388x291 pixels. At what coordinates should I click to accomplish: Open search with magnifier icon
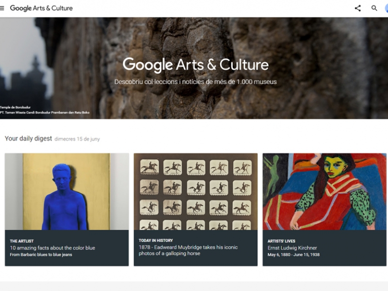374,8
